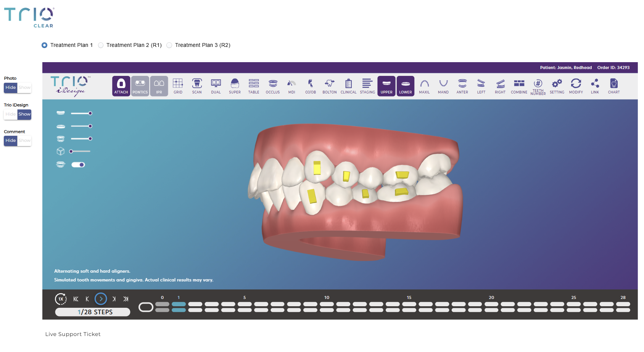The height and width of the screenshot is (352, 644).
Task: Open the SETTING gears icon
Action: point(557,86)
